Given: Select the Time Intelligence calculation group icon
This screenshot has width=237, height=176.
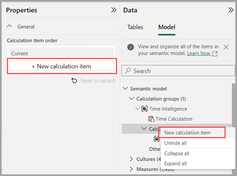Looking at the screenshot, I should tap(144, 109).
